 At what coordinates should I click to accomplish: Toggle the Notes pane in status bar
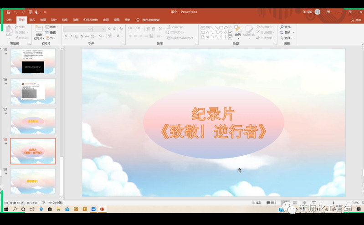(x=257, y=203)
